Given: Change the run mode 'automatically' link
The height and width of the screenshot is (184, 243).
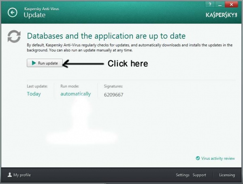Looking at the screenshot, I should click(x=76, y=94).
